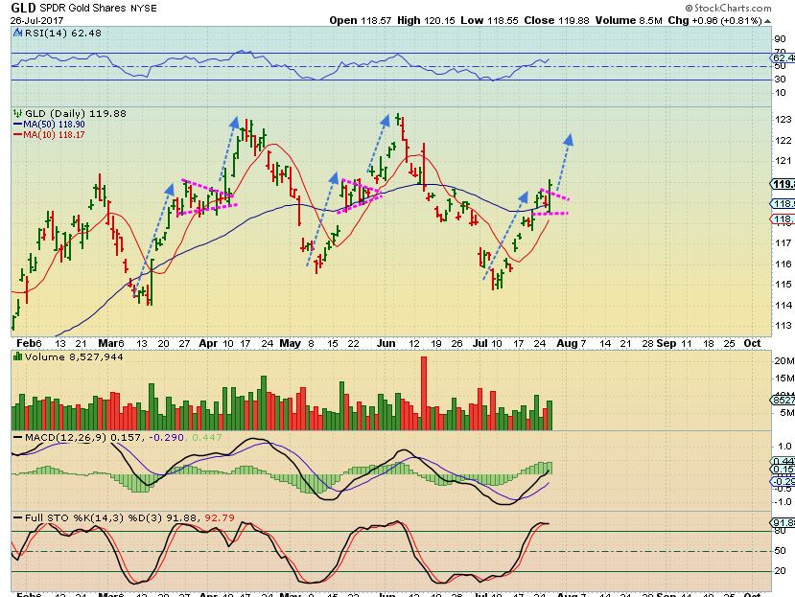Click the 'Volume 8,527,944' panel label

click(x=74, y=356)
